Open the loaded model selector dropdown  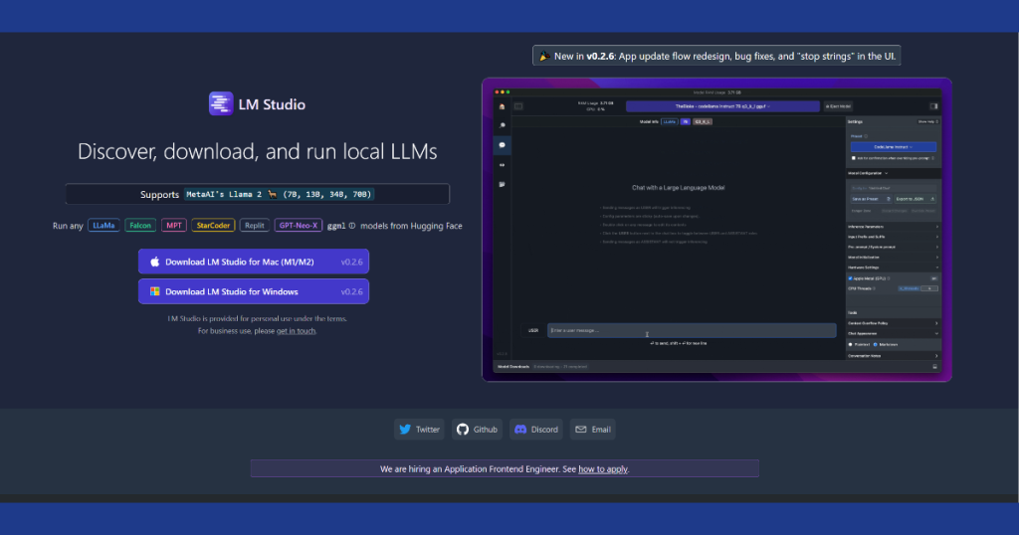722,106
